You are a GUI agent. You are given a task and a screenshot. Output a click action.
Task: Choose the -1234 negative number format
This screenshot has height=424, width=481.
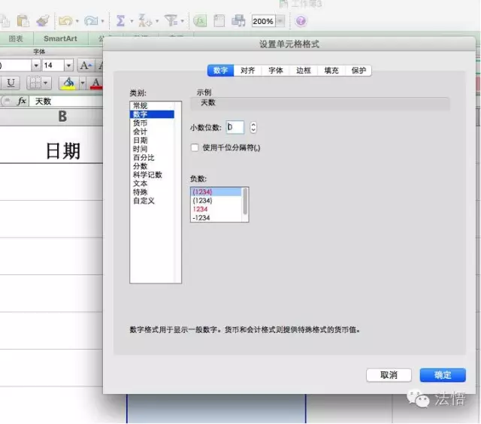point(216,217)
